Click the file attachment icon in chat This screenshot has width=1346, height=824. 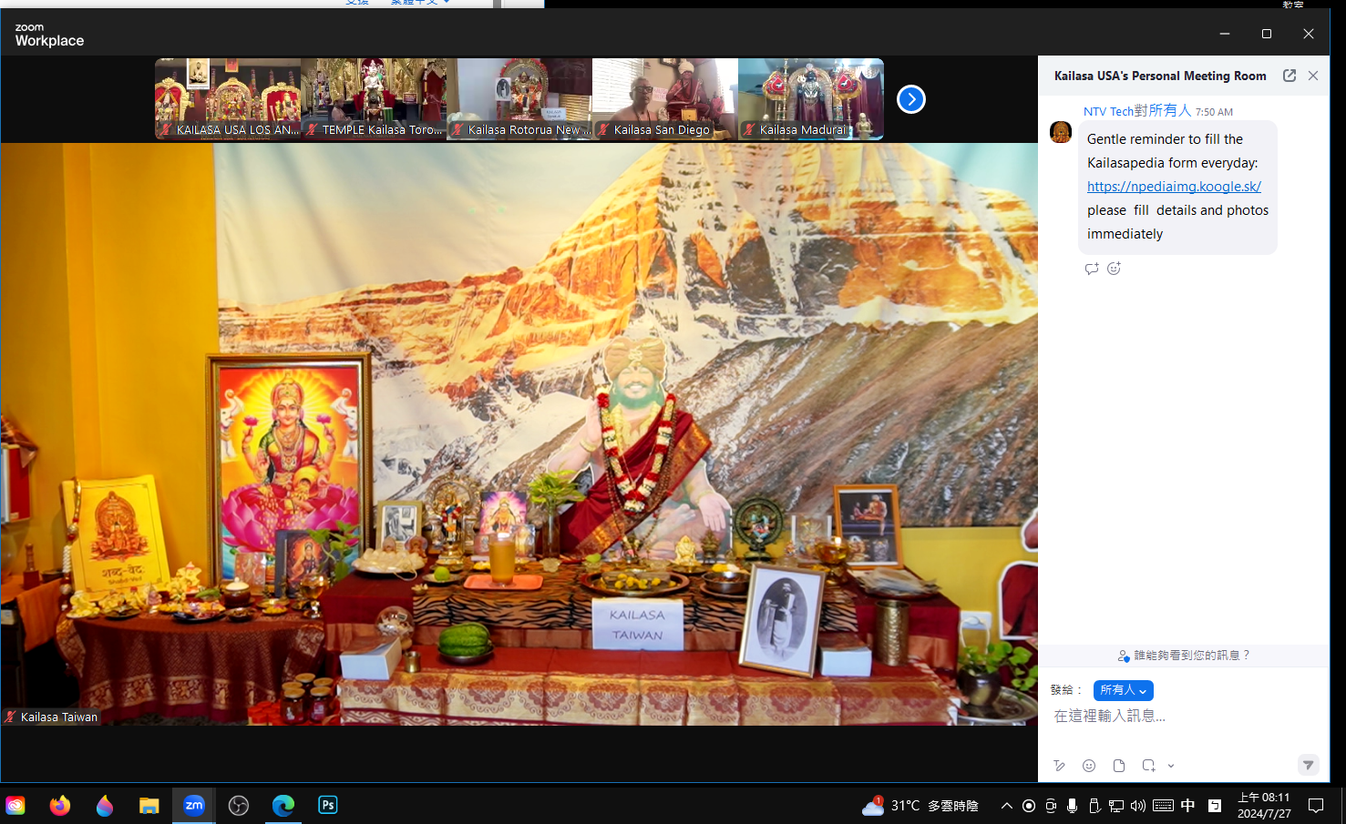1119,766
